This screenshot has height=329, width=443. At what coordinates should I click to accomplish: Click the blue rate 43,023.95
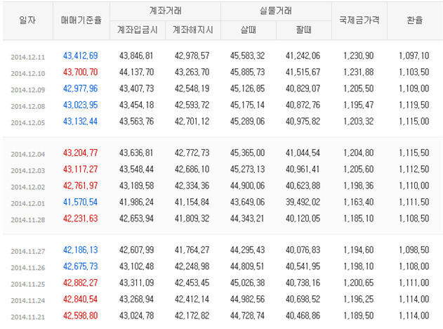click(x=81, y=105)
